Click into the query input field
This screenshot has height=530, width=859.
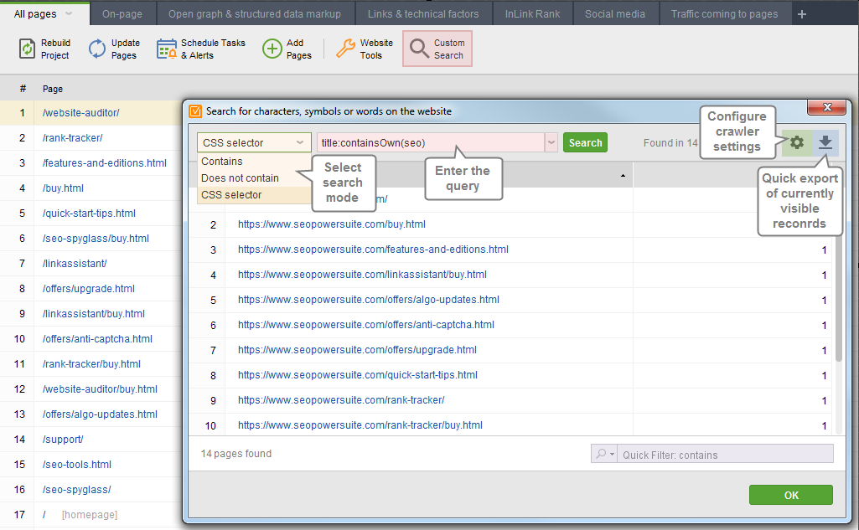pyautogui.click(x=431, y=143)
